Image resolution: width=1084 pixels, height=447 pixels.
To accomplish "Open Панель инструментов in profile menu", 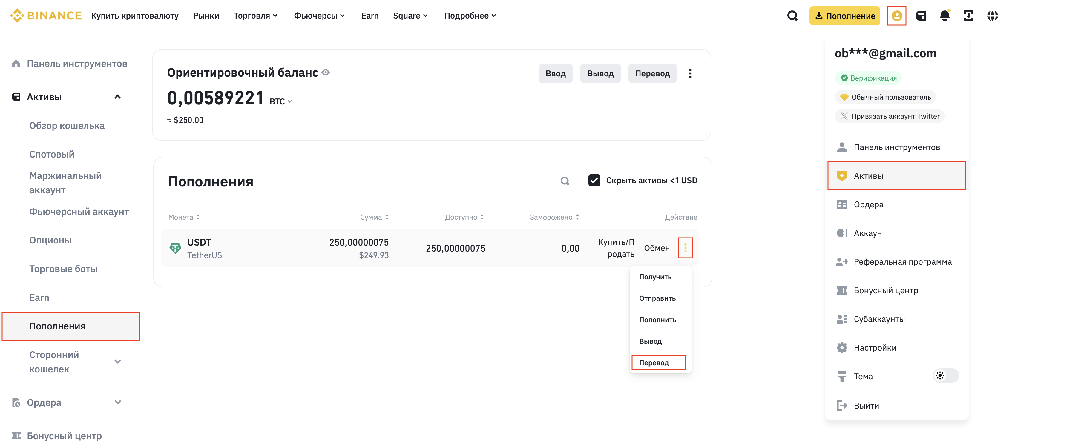I will (896, 147).
